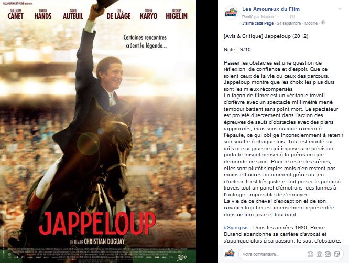
Task: Attach a photo with the camera icon
Action: tap(319, 254)
